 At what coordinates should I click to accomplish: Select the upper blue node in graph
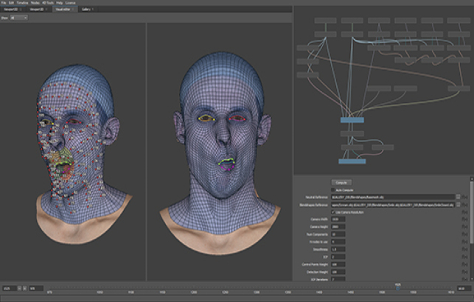(352, 119)
